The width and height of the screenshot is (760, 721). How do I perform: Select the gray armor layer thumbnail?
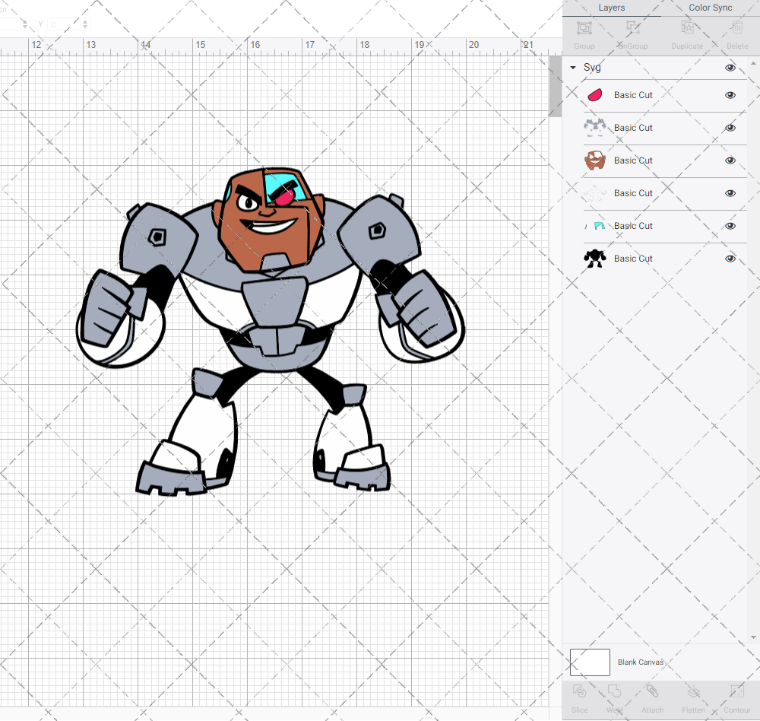[x=595, y=128]
